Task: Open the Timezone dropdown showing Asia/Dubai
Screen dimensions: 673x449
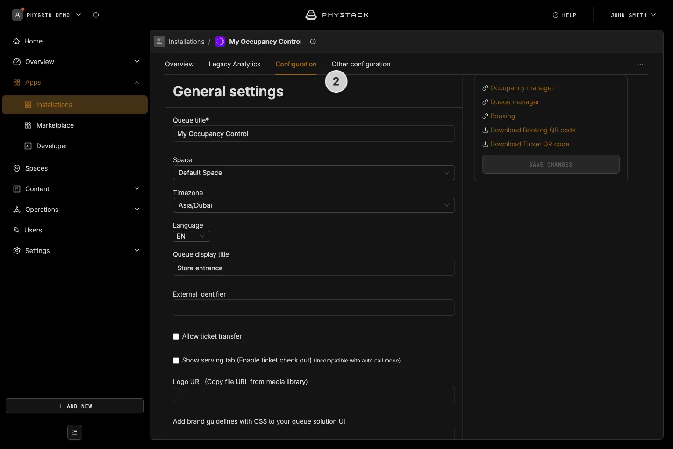Action: pos(314,205)
